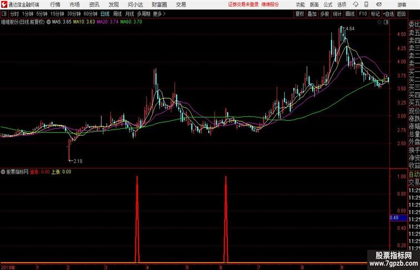Click the red 维维股份 stock name link
420x270 pixels.
(x=270, y=4)
